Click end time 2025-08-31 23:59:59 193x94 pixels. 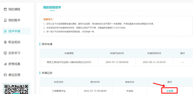tap(154, 62)
